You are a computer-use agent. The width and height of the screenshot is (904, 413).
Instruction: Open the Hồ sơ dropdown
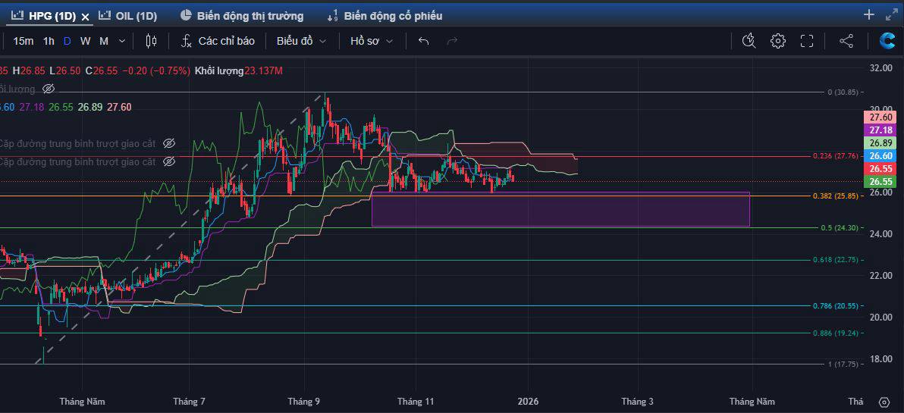[371, 41]
